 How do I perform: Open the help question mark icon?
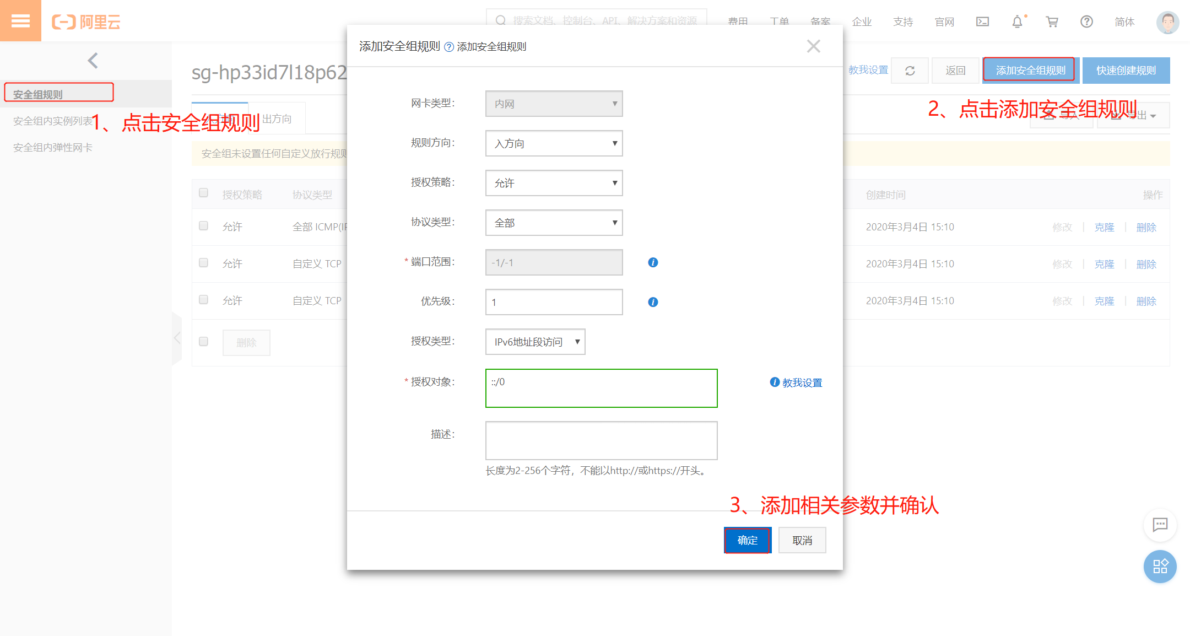coord(1086,22)
